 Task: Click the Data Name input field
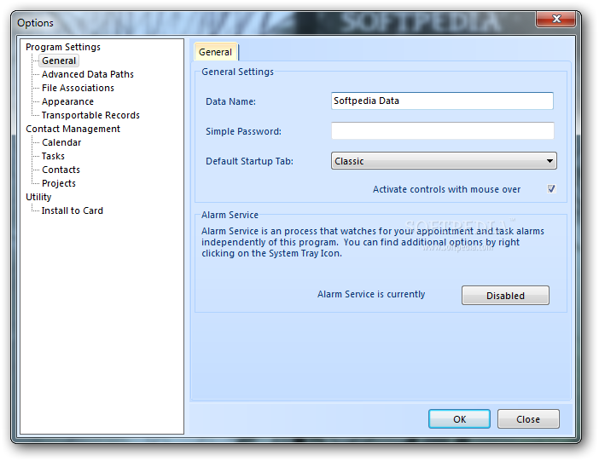click(442, 101)
